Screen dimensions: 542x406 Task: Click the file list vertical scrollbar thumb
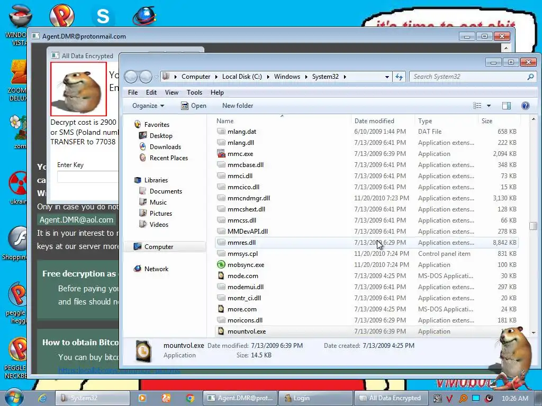533,226
